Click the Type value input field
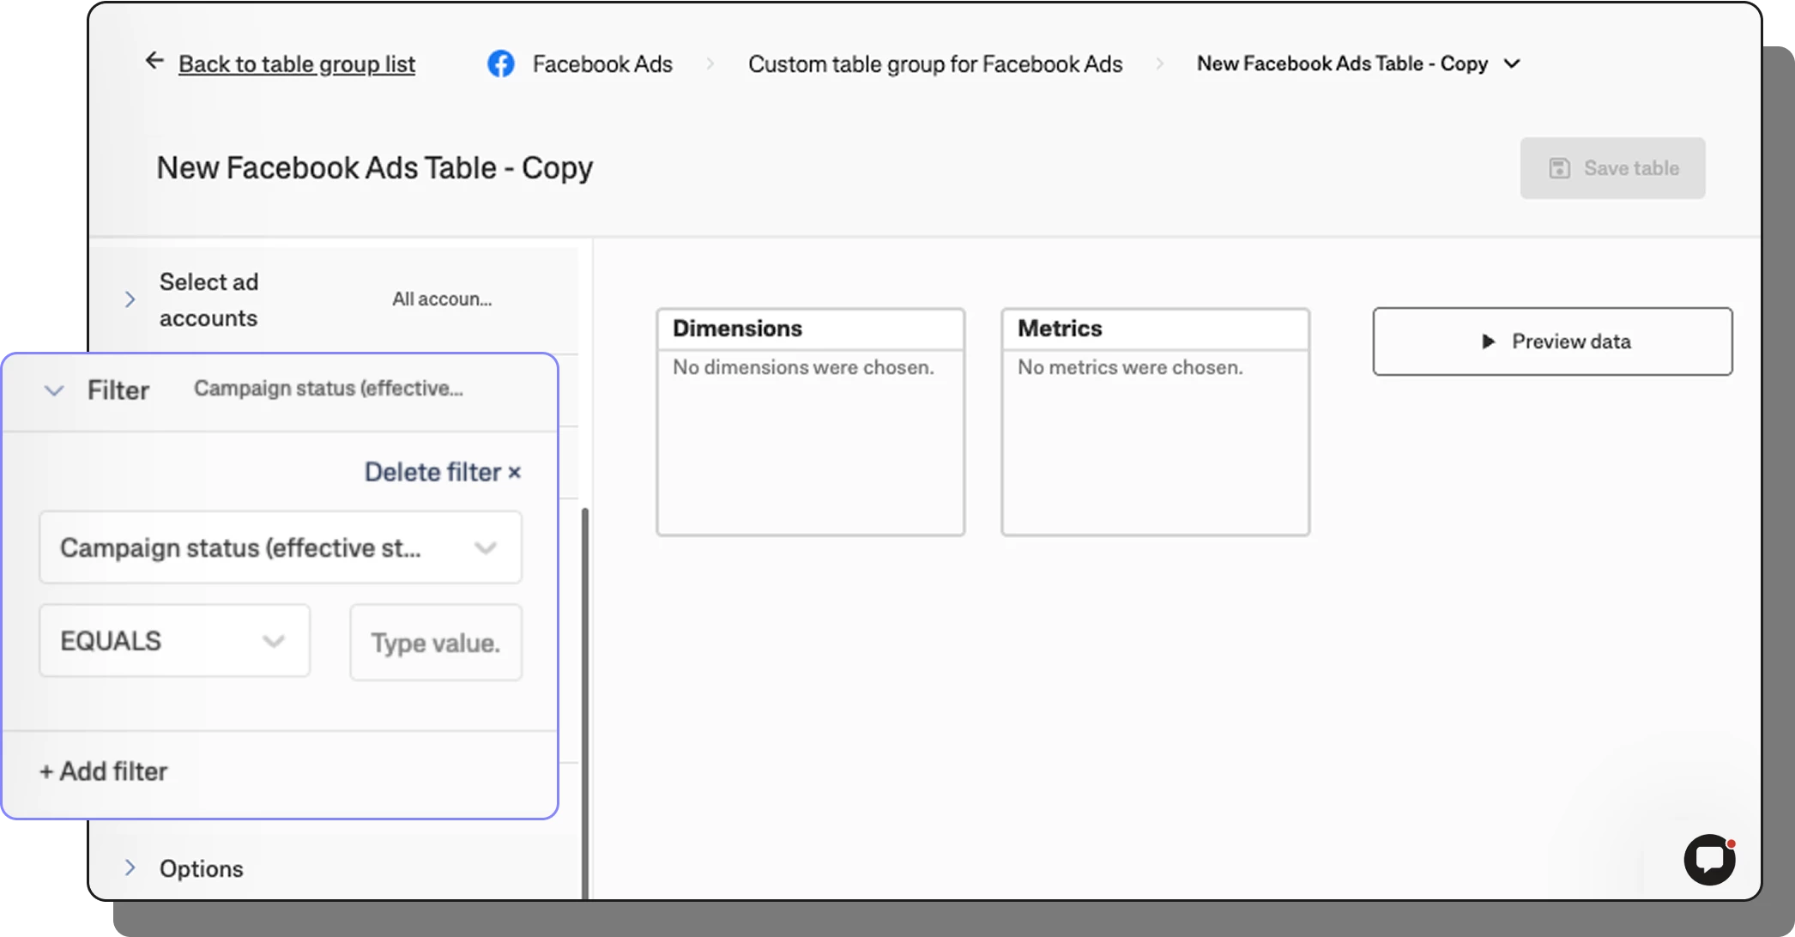Viewport: 1795px width, 937px height. tap(436, 643)
